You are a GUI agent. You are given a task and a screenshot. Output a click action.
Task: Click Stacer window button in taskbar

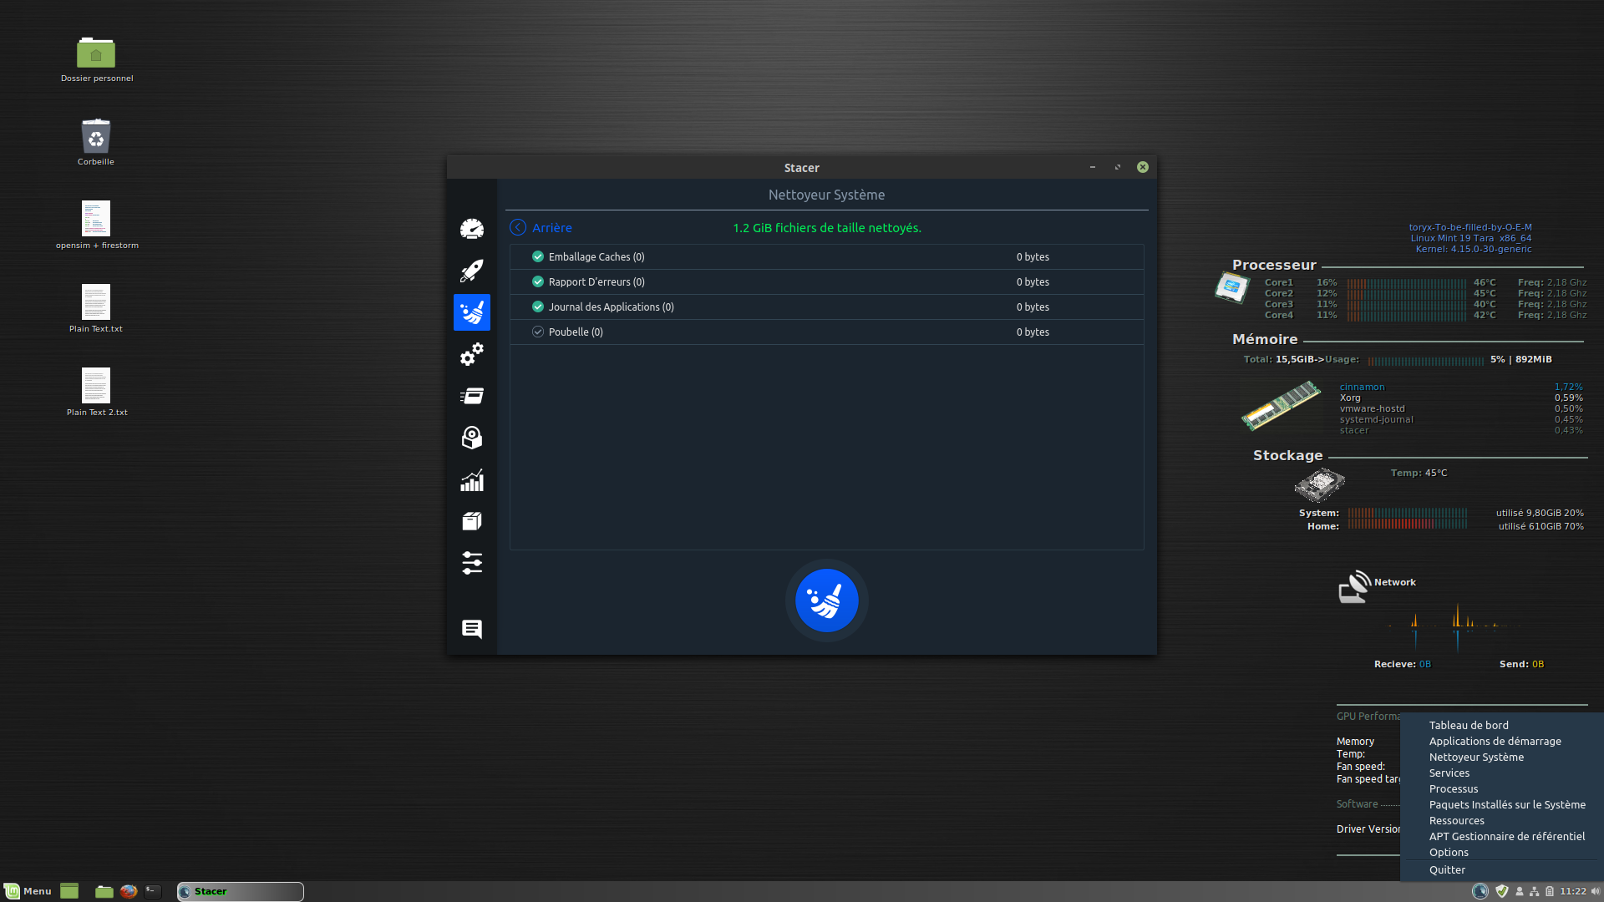(x=241, y=891)
